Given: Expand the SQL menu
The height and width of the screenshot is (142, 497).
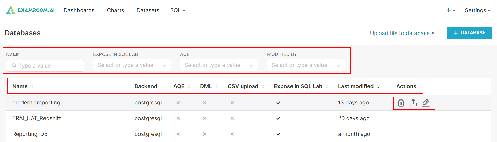Looking at the screenshot, I should click(x=178, y=10).
